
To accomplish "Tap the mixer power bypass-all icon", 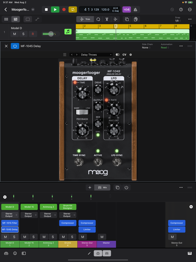I will pyautogui.click(x=126, y=187).
